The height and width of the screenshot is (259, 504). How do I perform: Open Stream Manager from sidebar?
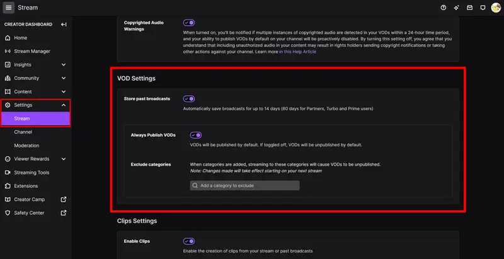32,51
